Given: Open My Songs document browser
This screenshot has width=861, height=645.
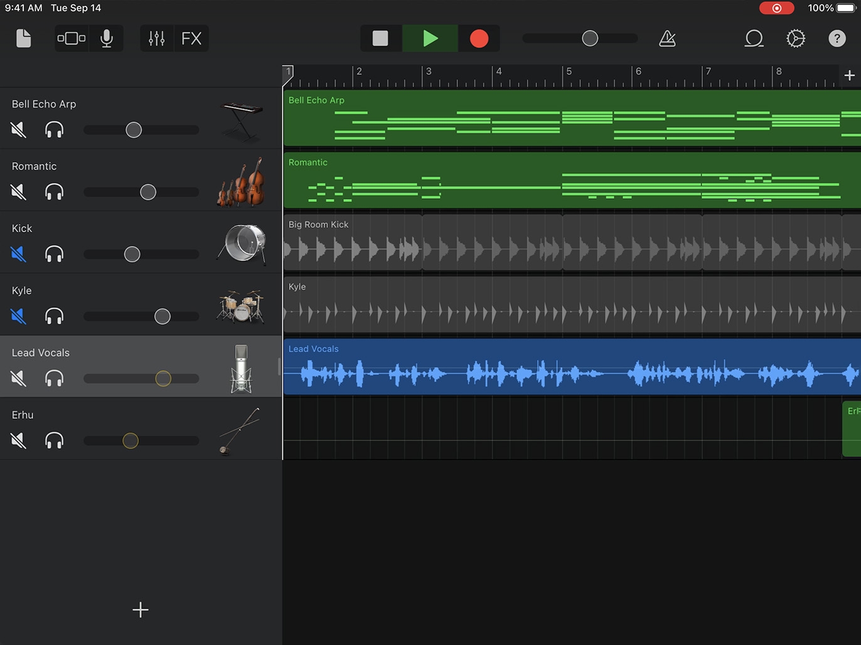Looking at the screenshot, I should (23, 38).
